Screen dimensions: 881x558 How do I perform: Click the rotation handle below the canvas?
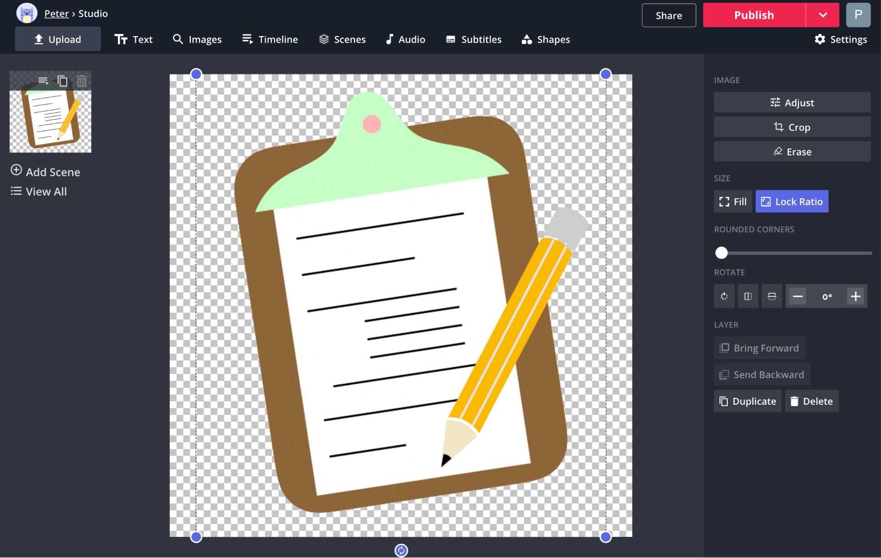pos(401,550)
